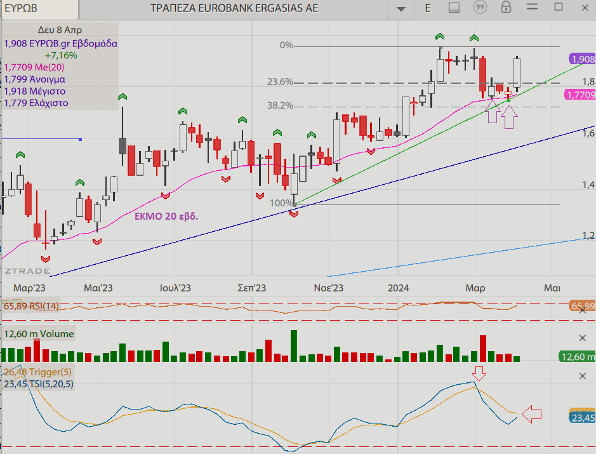The image size is (596, 454).
Task: Click the 0% Fibonacci level label
Action: [x=286, y=45]
